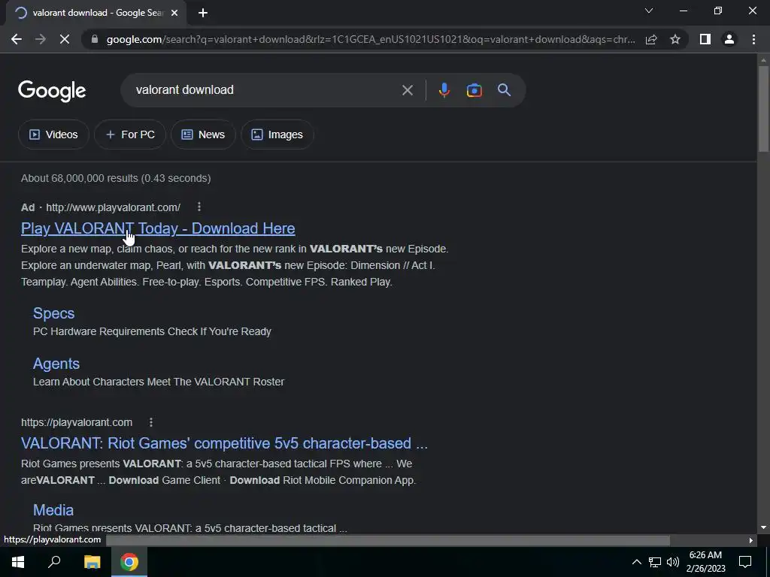The height and width of the screenshot is (577, 770).
Task: Click the ad URL http://www.playvalorant.com/
Action: click(113, 207)
